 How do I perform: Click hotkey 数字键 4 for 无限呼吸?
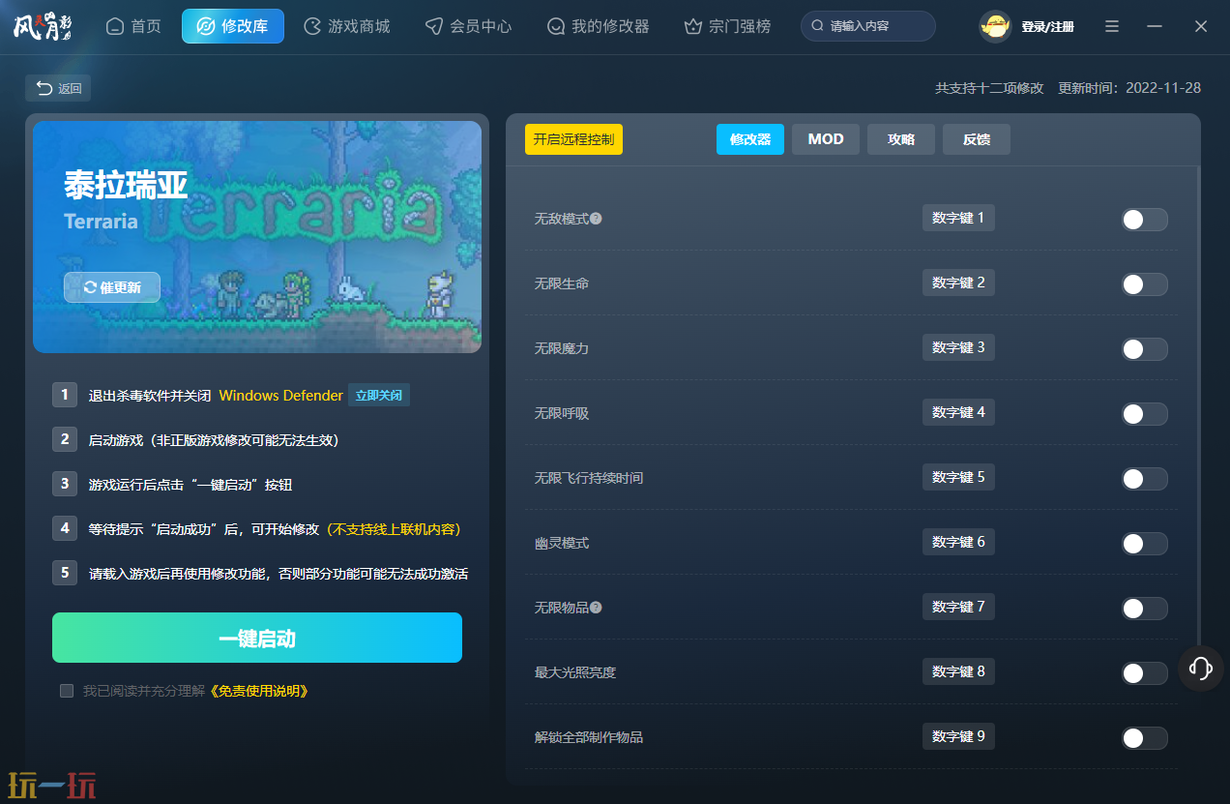click(958, 412)
